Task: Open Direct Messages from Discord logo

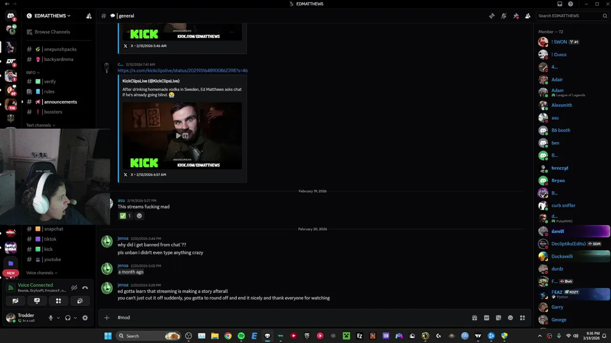Action: (x=11, y=16)
